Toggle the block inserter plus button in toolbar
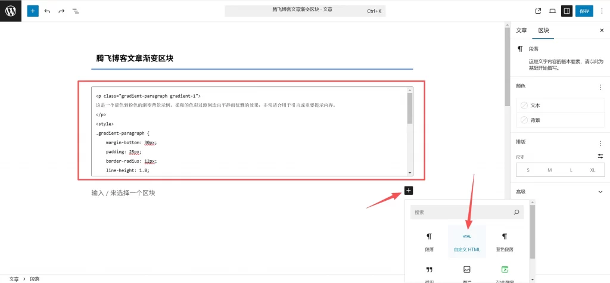 [33, 11]
